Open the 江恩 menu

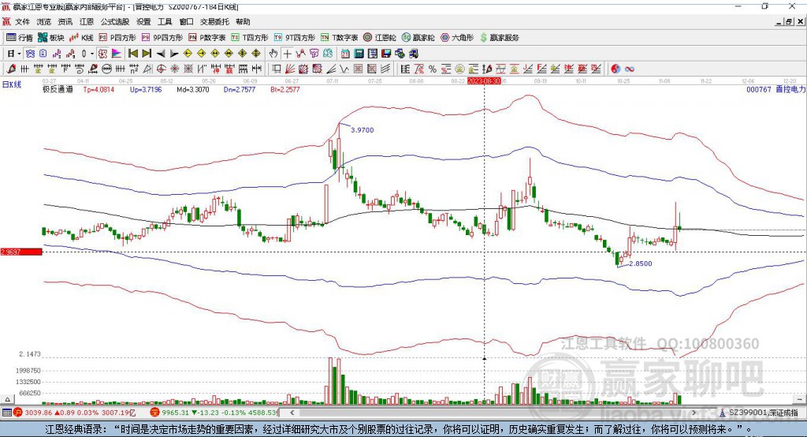87,21
